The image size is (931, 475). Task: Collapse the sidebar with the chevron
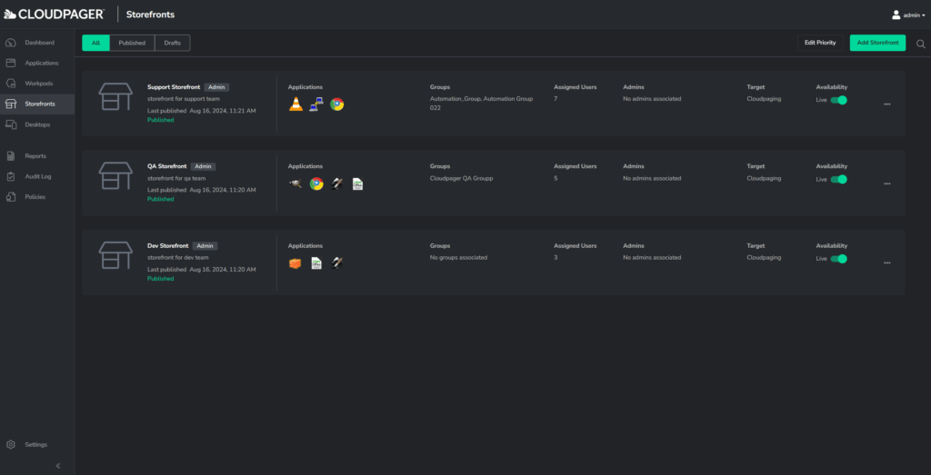coord(57,466)
